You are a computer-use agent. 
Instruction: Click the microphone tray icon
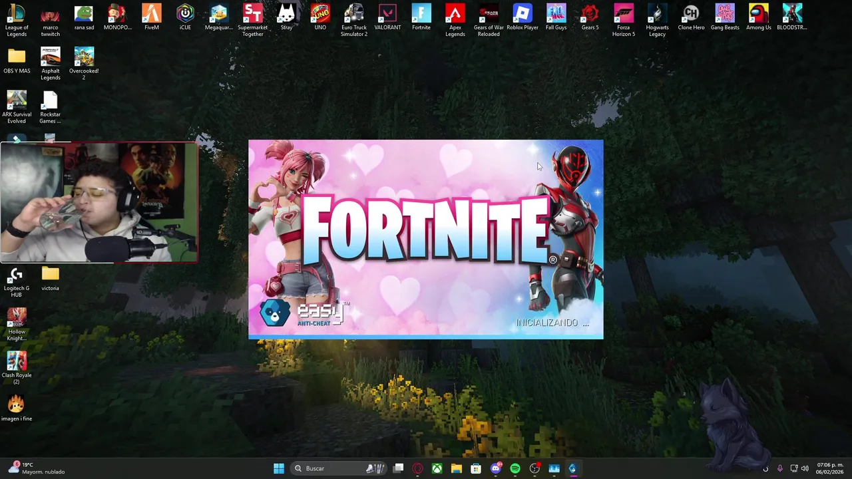coord(780,468)
